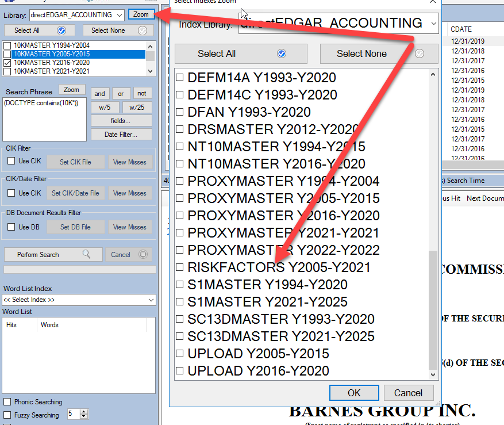Check the DEFM14A Y1993-Y2020 index

[x=180, y=77]
